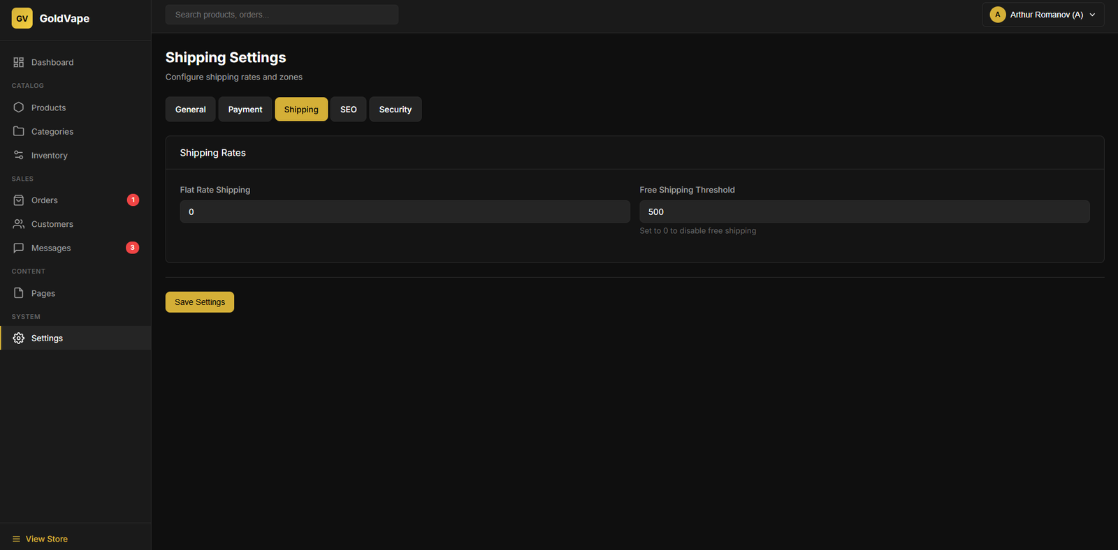1118x550 pixels.
Task: Click the Inventory sliders icon
Action: 19,155
